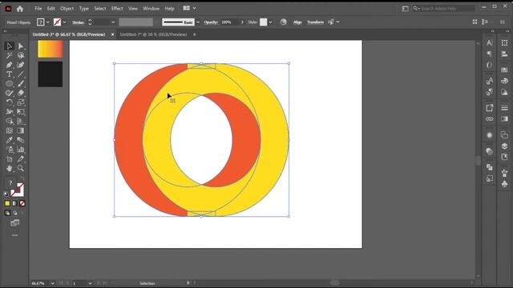Open the Object menu
Image resolution: width=513 pixels, height=288 pixels.
point(67,9)
